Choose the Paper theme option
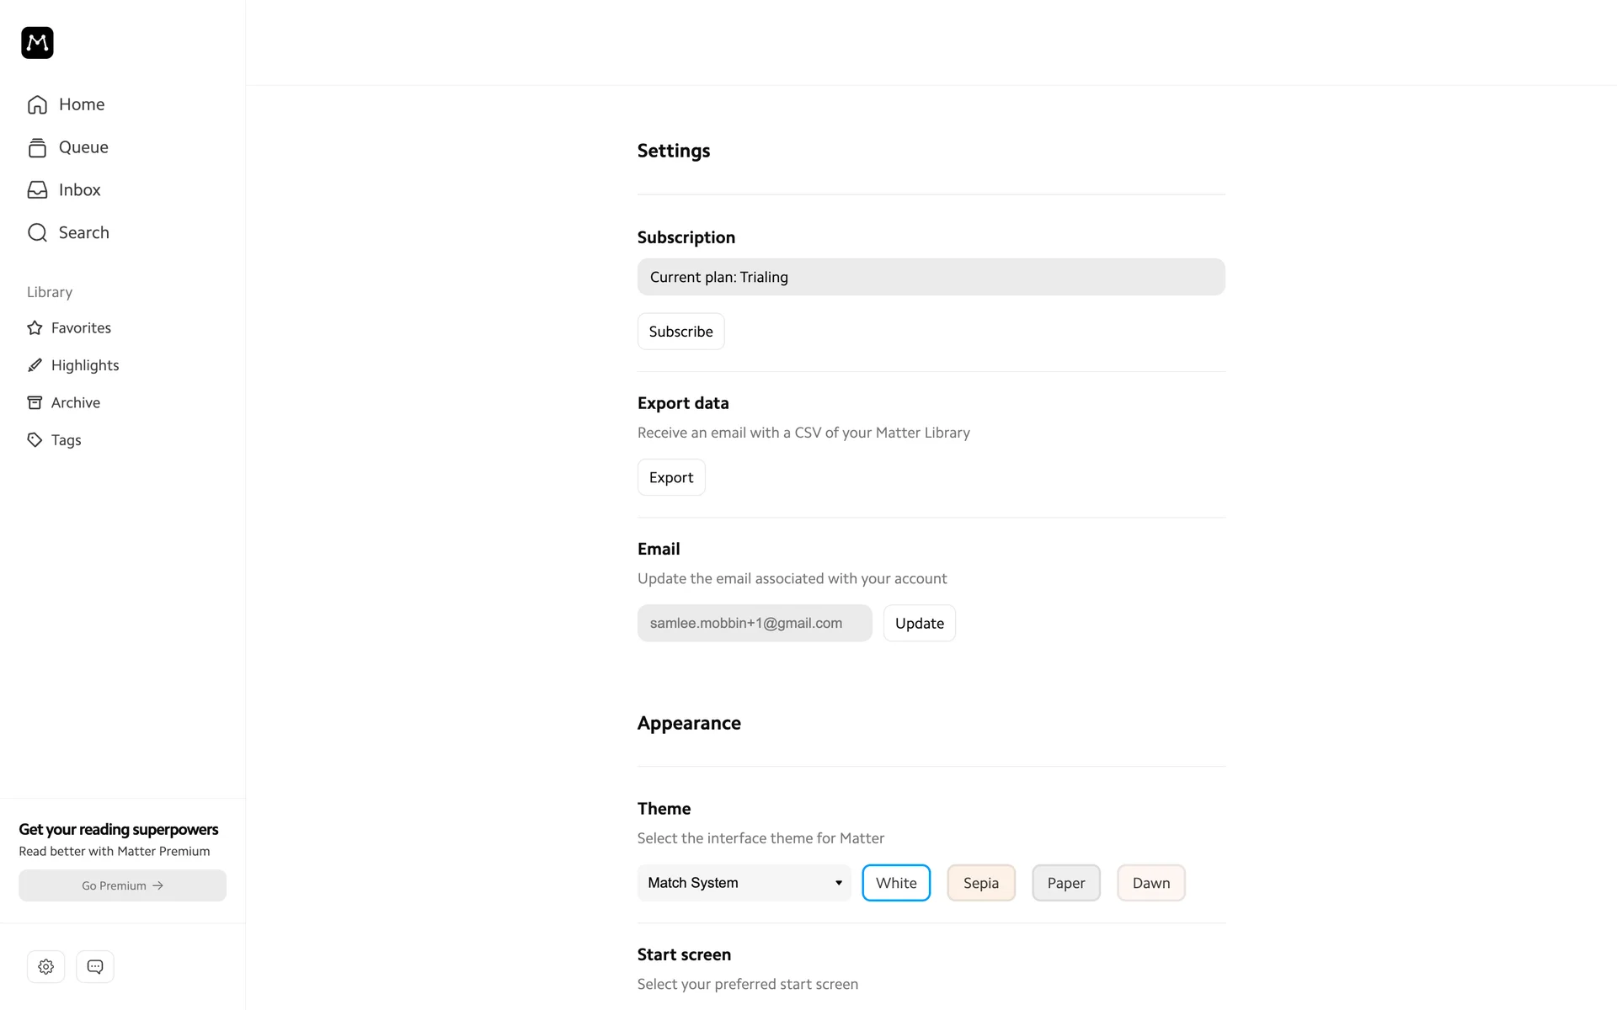 pyautogui.click(x=1066, y=883)
